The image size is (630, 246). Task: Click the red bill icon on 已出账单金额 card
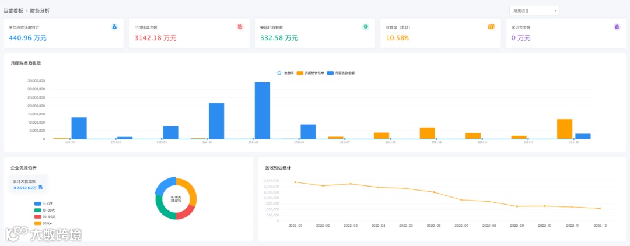pyautogui.click(x=240, y=27)
